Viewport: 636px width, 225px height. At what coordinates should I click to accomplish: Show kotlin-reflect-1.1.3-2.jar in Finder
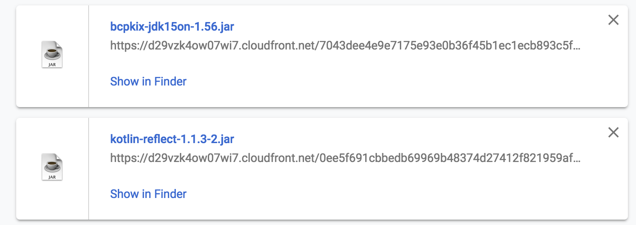148,194
